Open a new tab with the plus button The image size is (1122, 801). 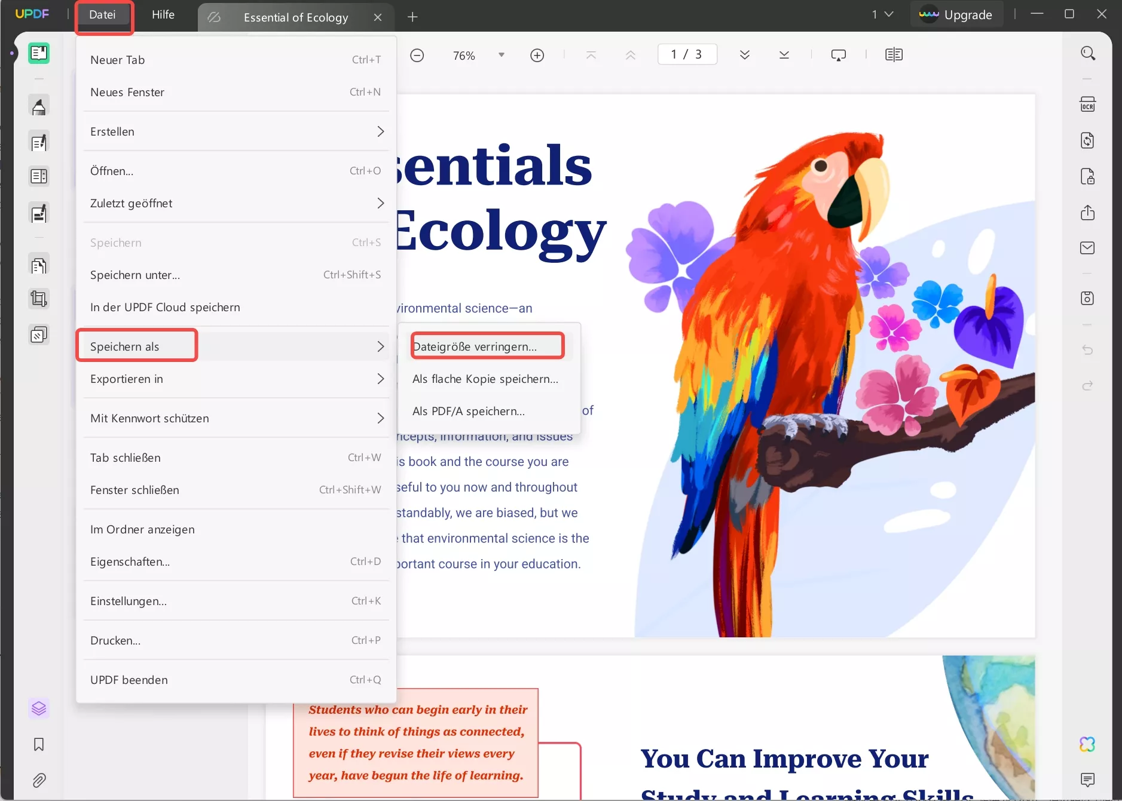pyautogui.click(x=412, y=17)
